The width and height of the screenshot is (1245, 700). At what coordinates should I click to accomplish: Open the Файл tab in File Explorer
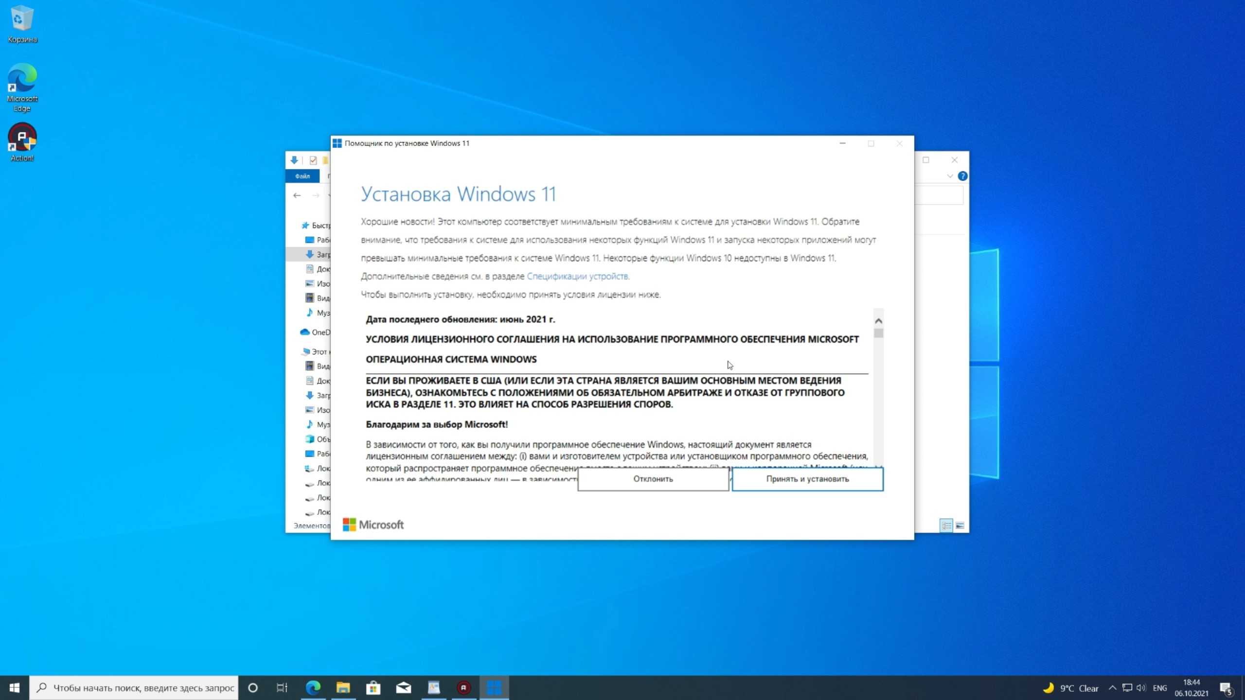[x=302, y=176]
